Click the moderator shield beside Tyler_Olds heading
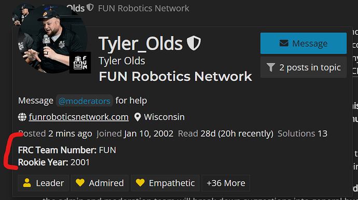 [194, 43]
